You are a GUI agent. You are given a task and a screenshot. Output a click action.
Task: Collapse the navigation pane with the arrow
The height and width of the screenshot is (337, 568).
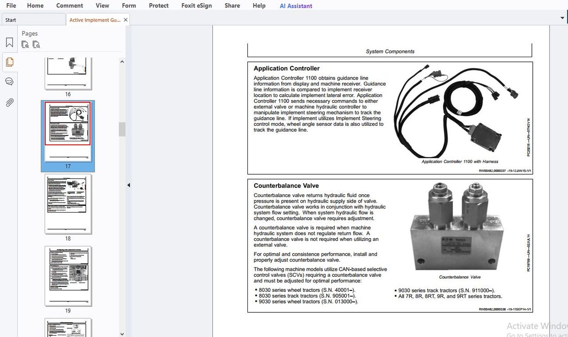tap(129, 185)
